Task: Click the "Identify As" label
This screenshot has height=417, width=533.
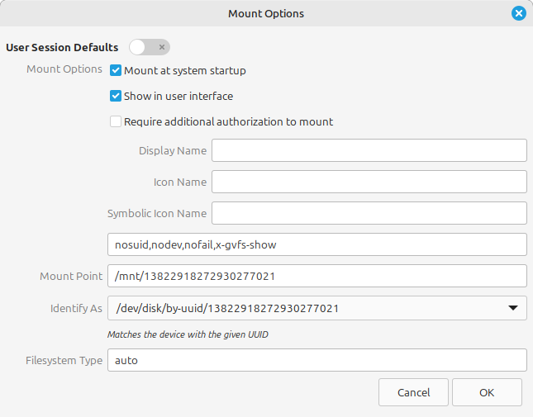Action: (76, 308)
